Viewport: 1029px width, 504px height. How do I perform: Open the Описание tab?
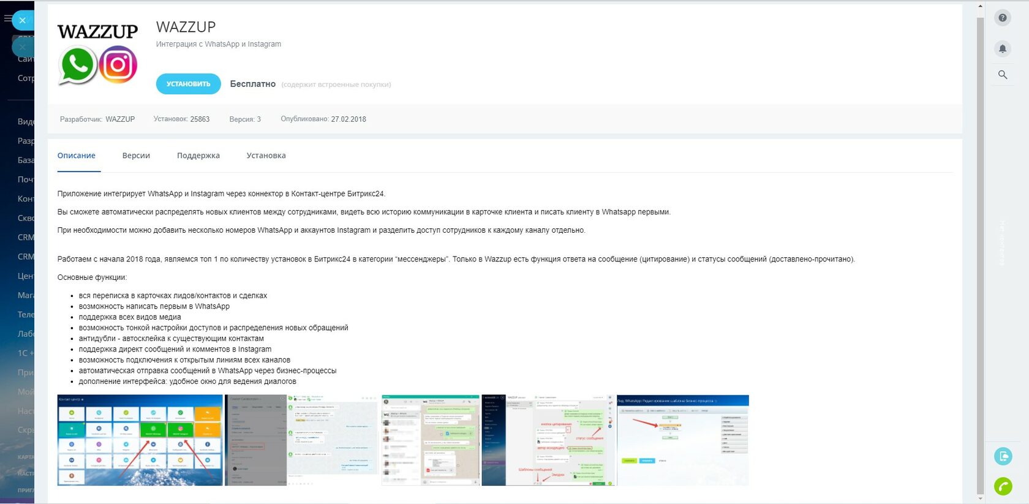pos(77,156)
